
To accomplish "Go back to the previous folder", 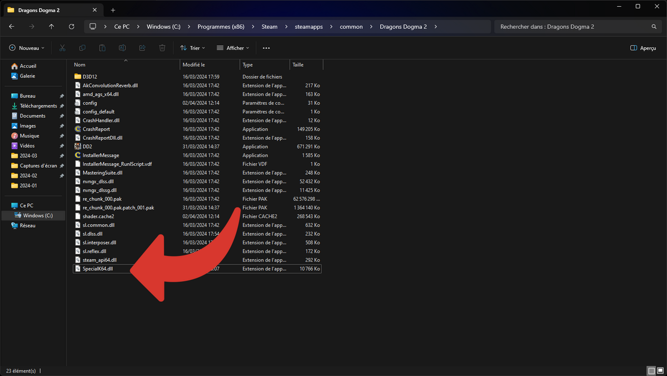I will [12, 27].
